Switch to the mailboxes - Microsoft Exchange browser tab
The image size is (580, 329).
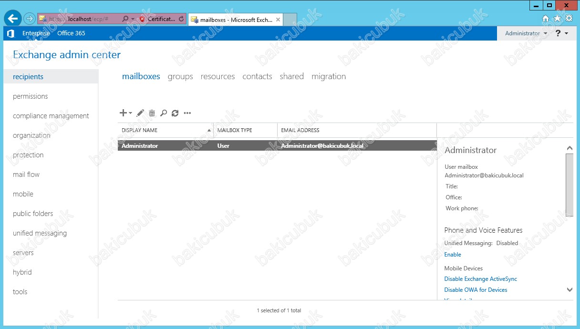pos(236,20)
